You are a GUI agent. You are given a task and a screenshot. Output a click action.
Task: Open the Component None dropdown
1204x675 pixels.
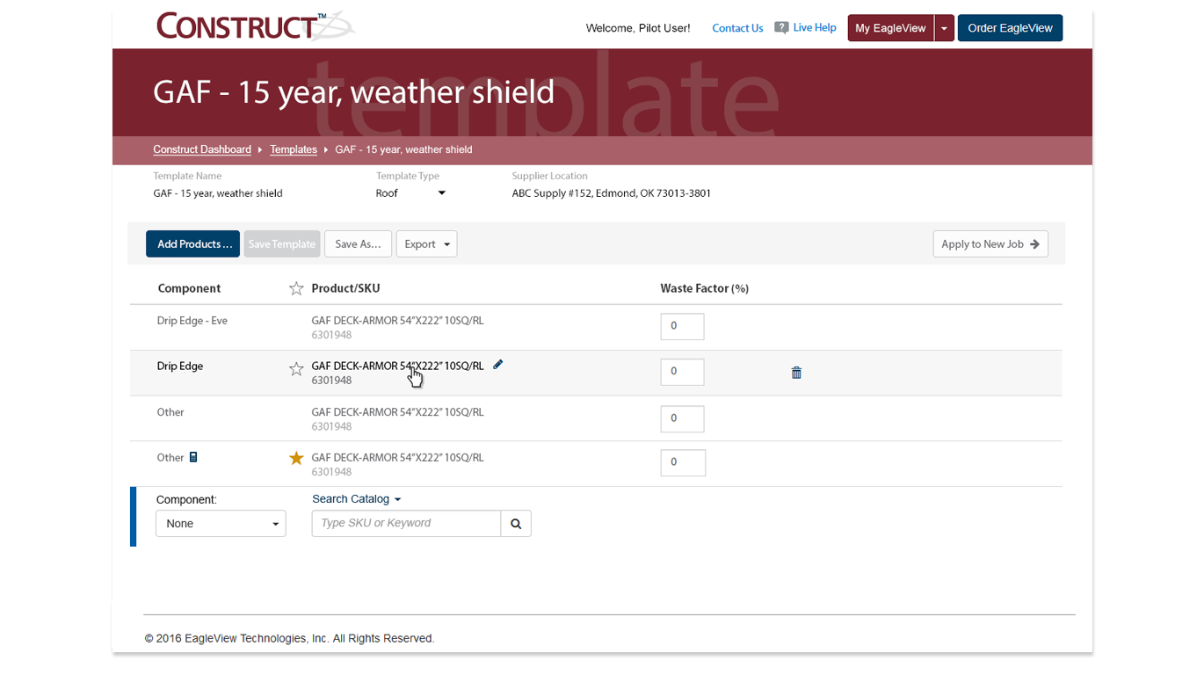point(221,524)
